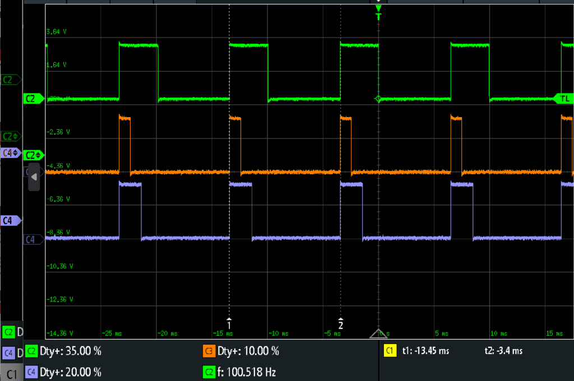Collapse the side panel with left arrow
This screenshot has width=574, height=381.
click(34, 177)
